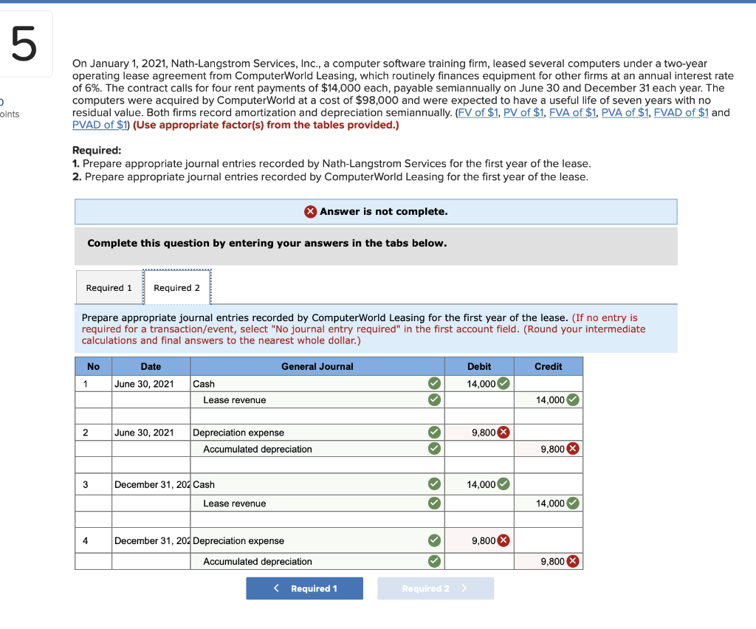Go back with the blue Required 1 button
Viewport: 756px width, 629px height.
(304, 588)
